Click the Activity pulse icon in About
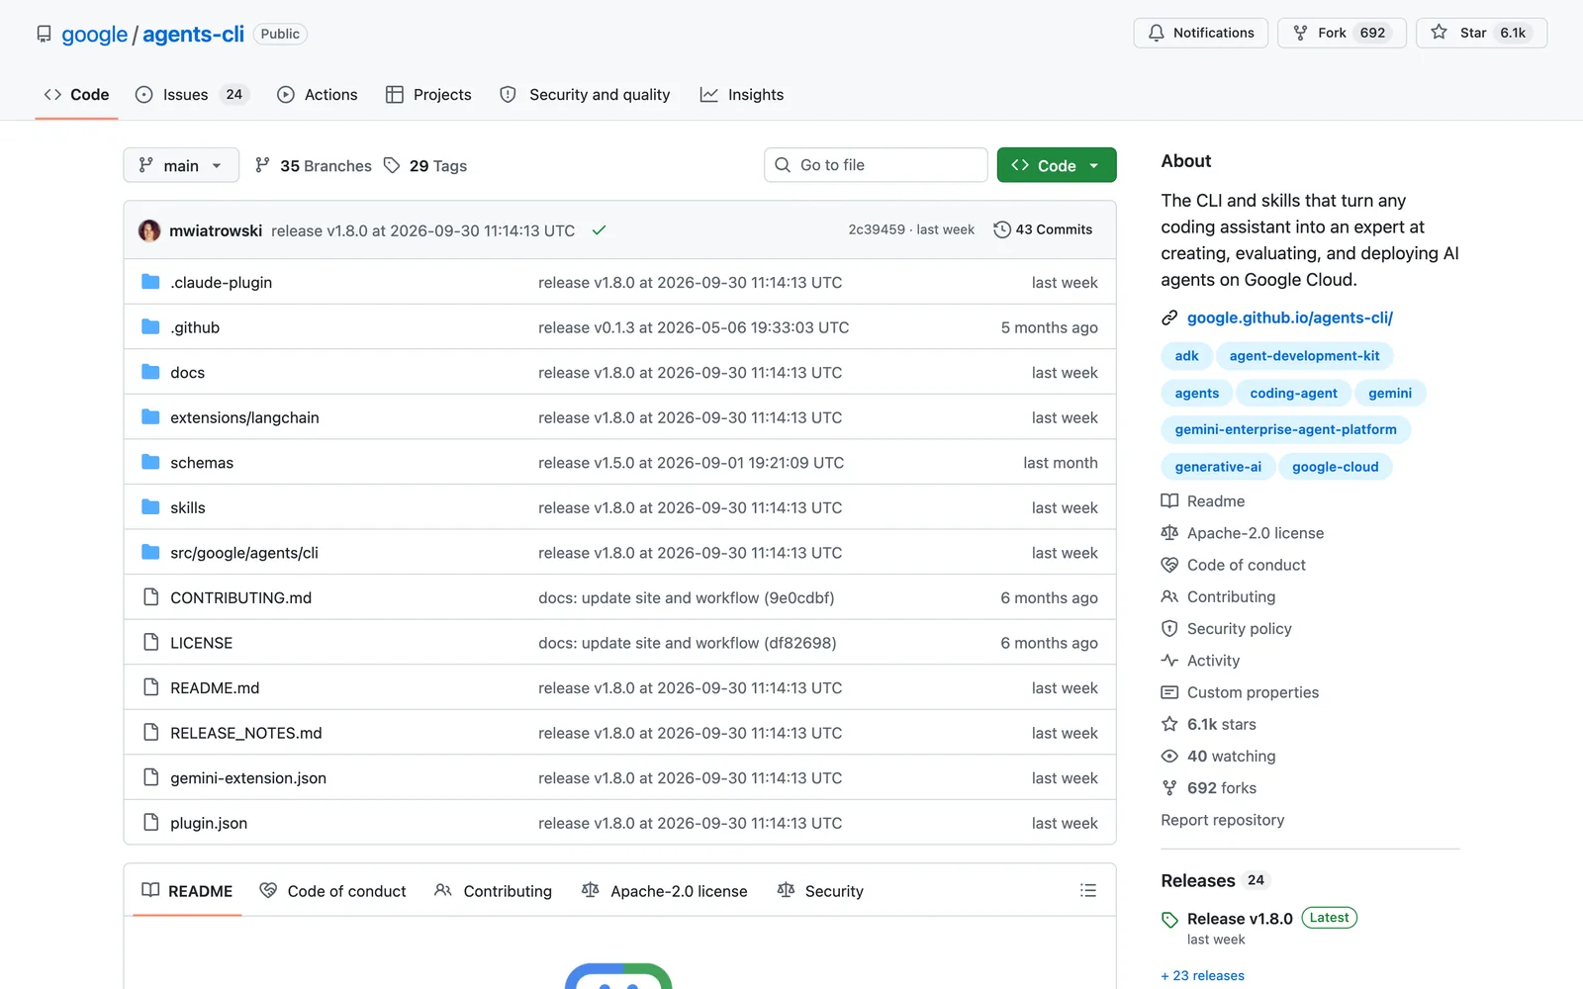This screenshot has height=989, width=1583. 1169,660
